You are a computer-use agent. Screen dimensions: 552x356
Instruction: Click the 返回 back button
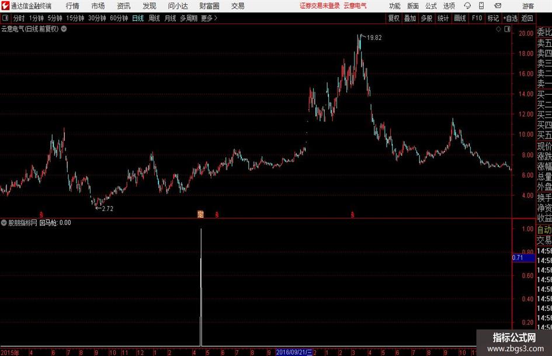click(x=527, y=18)
